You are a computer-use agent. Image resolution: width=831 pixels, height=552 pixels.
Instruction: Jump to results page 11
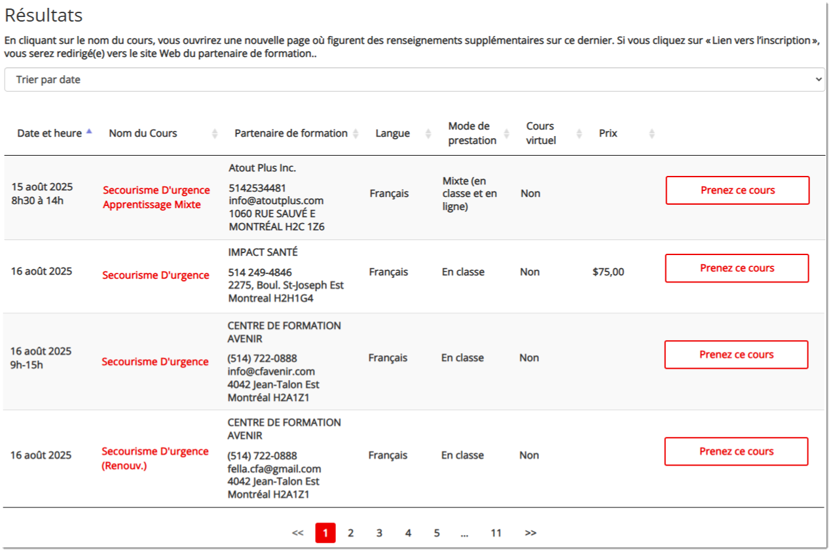coord(496,533)
